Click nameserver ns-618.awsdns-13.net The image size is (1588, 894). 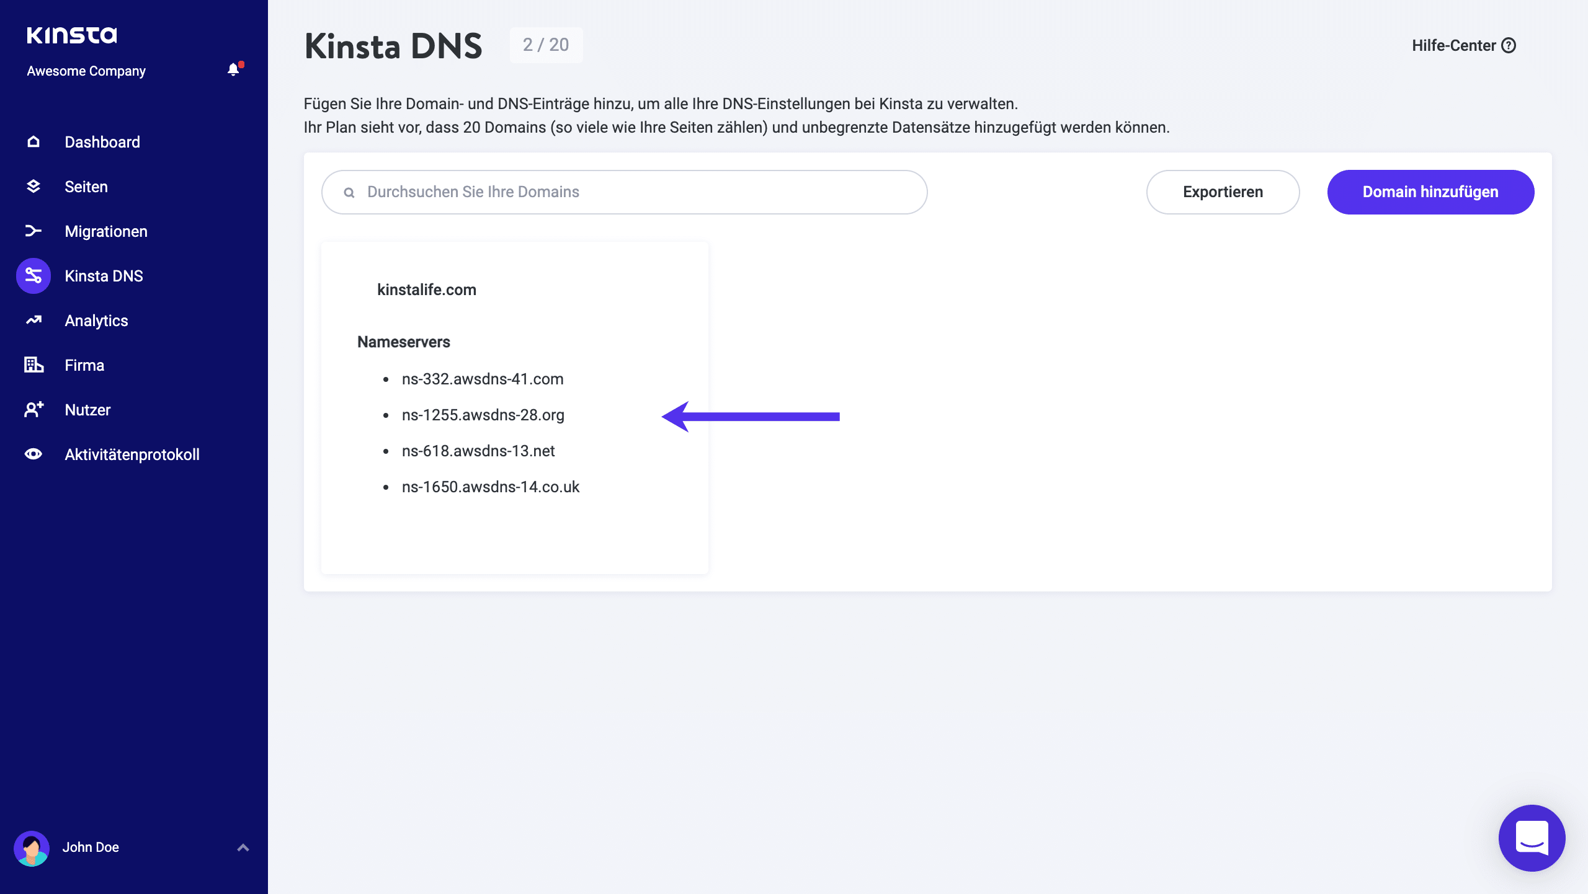478,451
